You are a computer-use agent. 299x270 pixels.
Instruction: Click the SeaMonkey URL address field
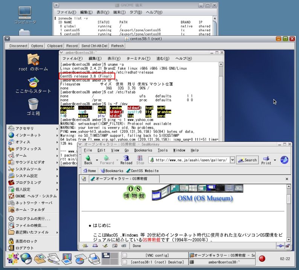pos(189,160)
